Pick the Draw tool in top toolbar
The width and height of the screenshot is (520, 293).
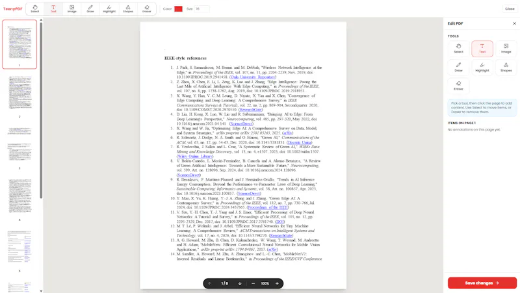[x=90, y=9]
